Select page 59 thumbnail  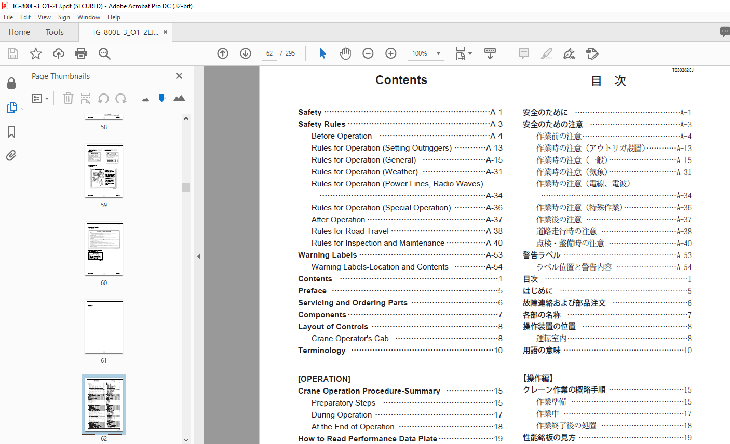(x=104, y=171)
